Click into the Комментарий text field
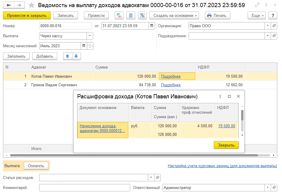 [x=85, y=188]
